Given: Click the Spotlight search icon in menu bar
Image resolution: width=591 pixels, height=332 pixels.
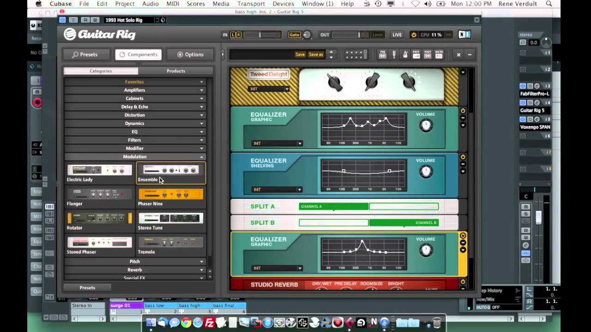Looking at the screenshot, I should point(549,4).
